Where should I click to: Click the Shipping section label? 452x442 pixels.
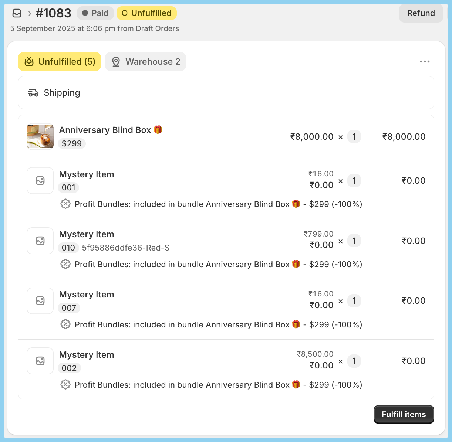[62, 93]
